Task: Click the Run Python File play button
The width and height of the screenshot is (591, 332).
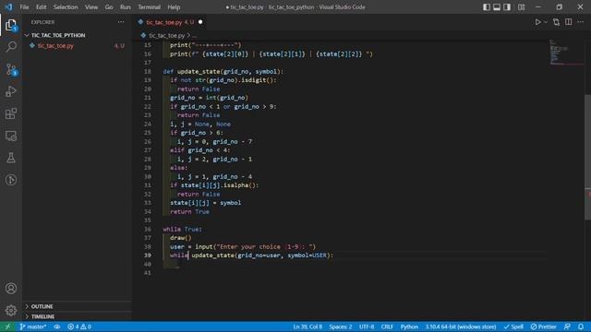Action: [x=537, y=22]
